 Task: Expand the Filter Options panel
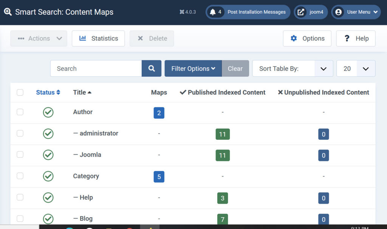coord(193,68)
